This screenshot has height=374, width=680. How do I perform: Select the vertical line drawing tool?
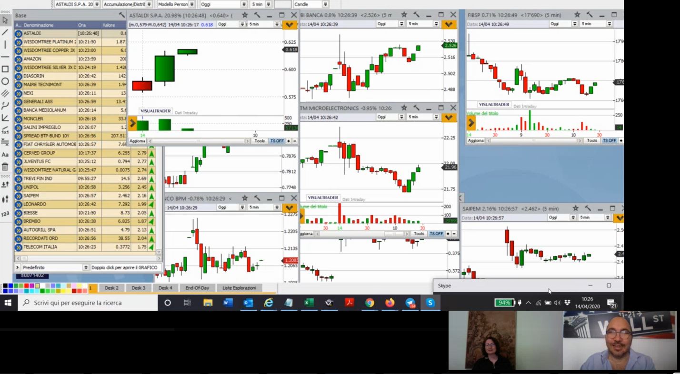(x=5, y=44)
